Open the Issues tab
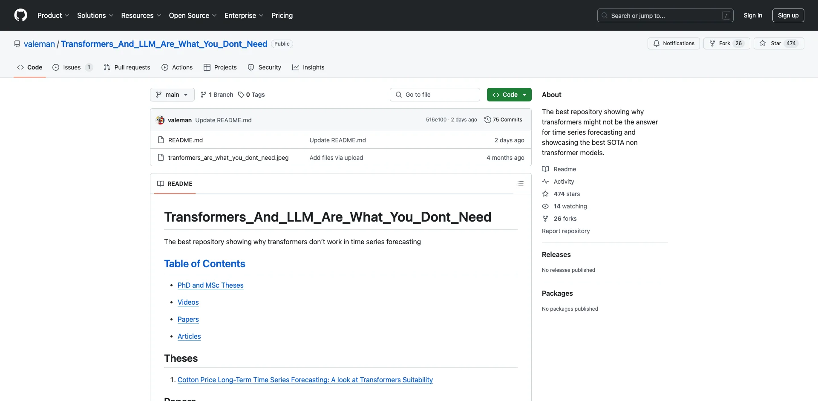This screenshot has width=818, height=401. pyautogui.click(x=72, y=67)
